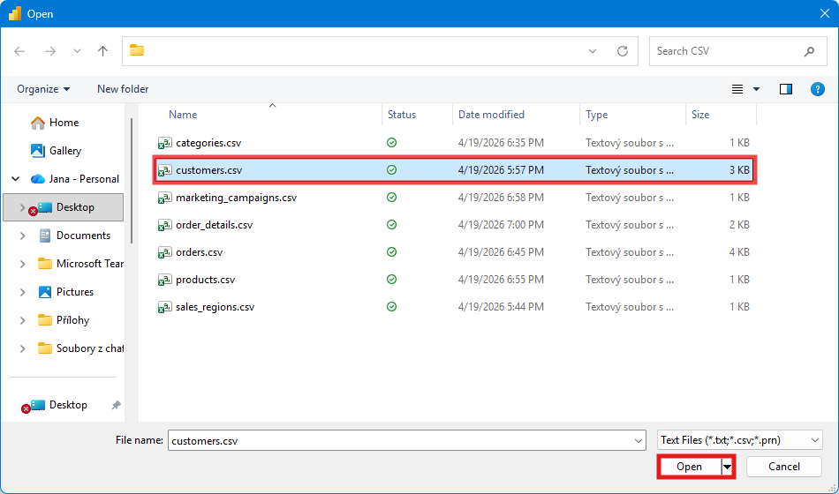
Task: Click categories.csv file icon
Action: pos(164,143)
